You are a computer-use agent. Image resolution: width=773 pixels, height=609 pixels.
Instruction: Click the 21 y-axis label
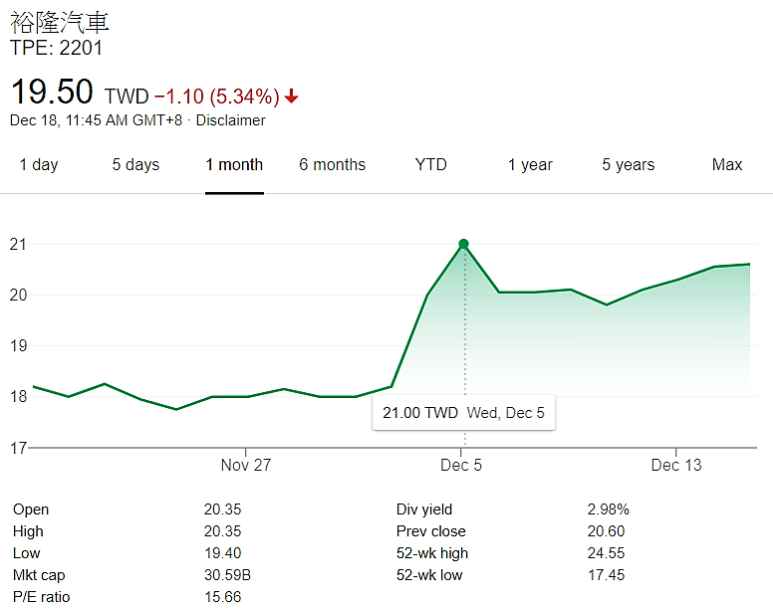(x=18, y=244)
